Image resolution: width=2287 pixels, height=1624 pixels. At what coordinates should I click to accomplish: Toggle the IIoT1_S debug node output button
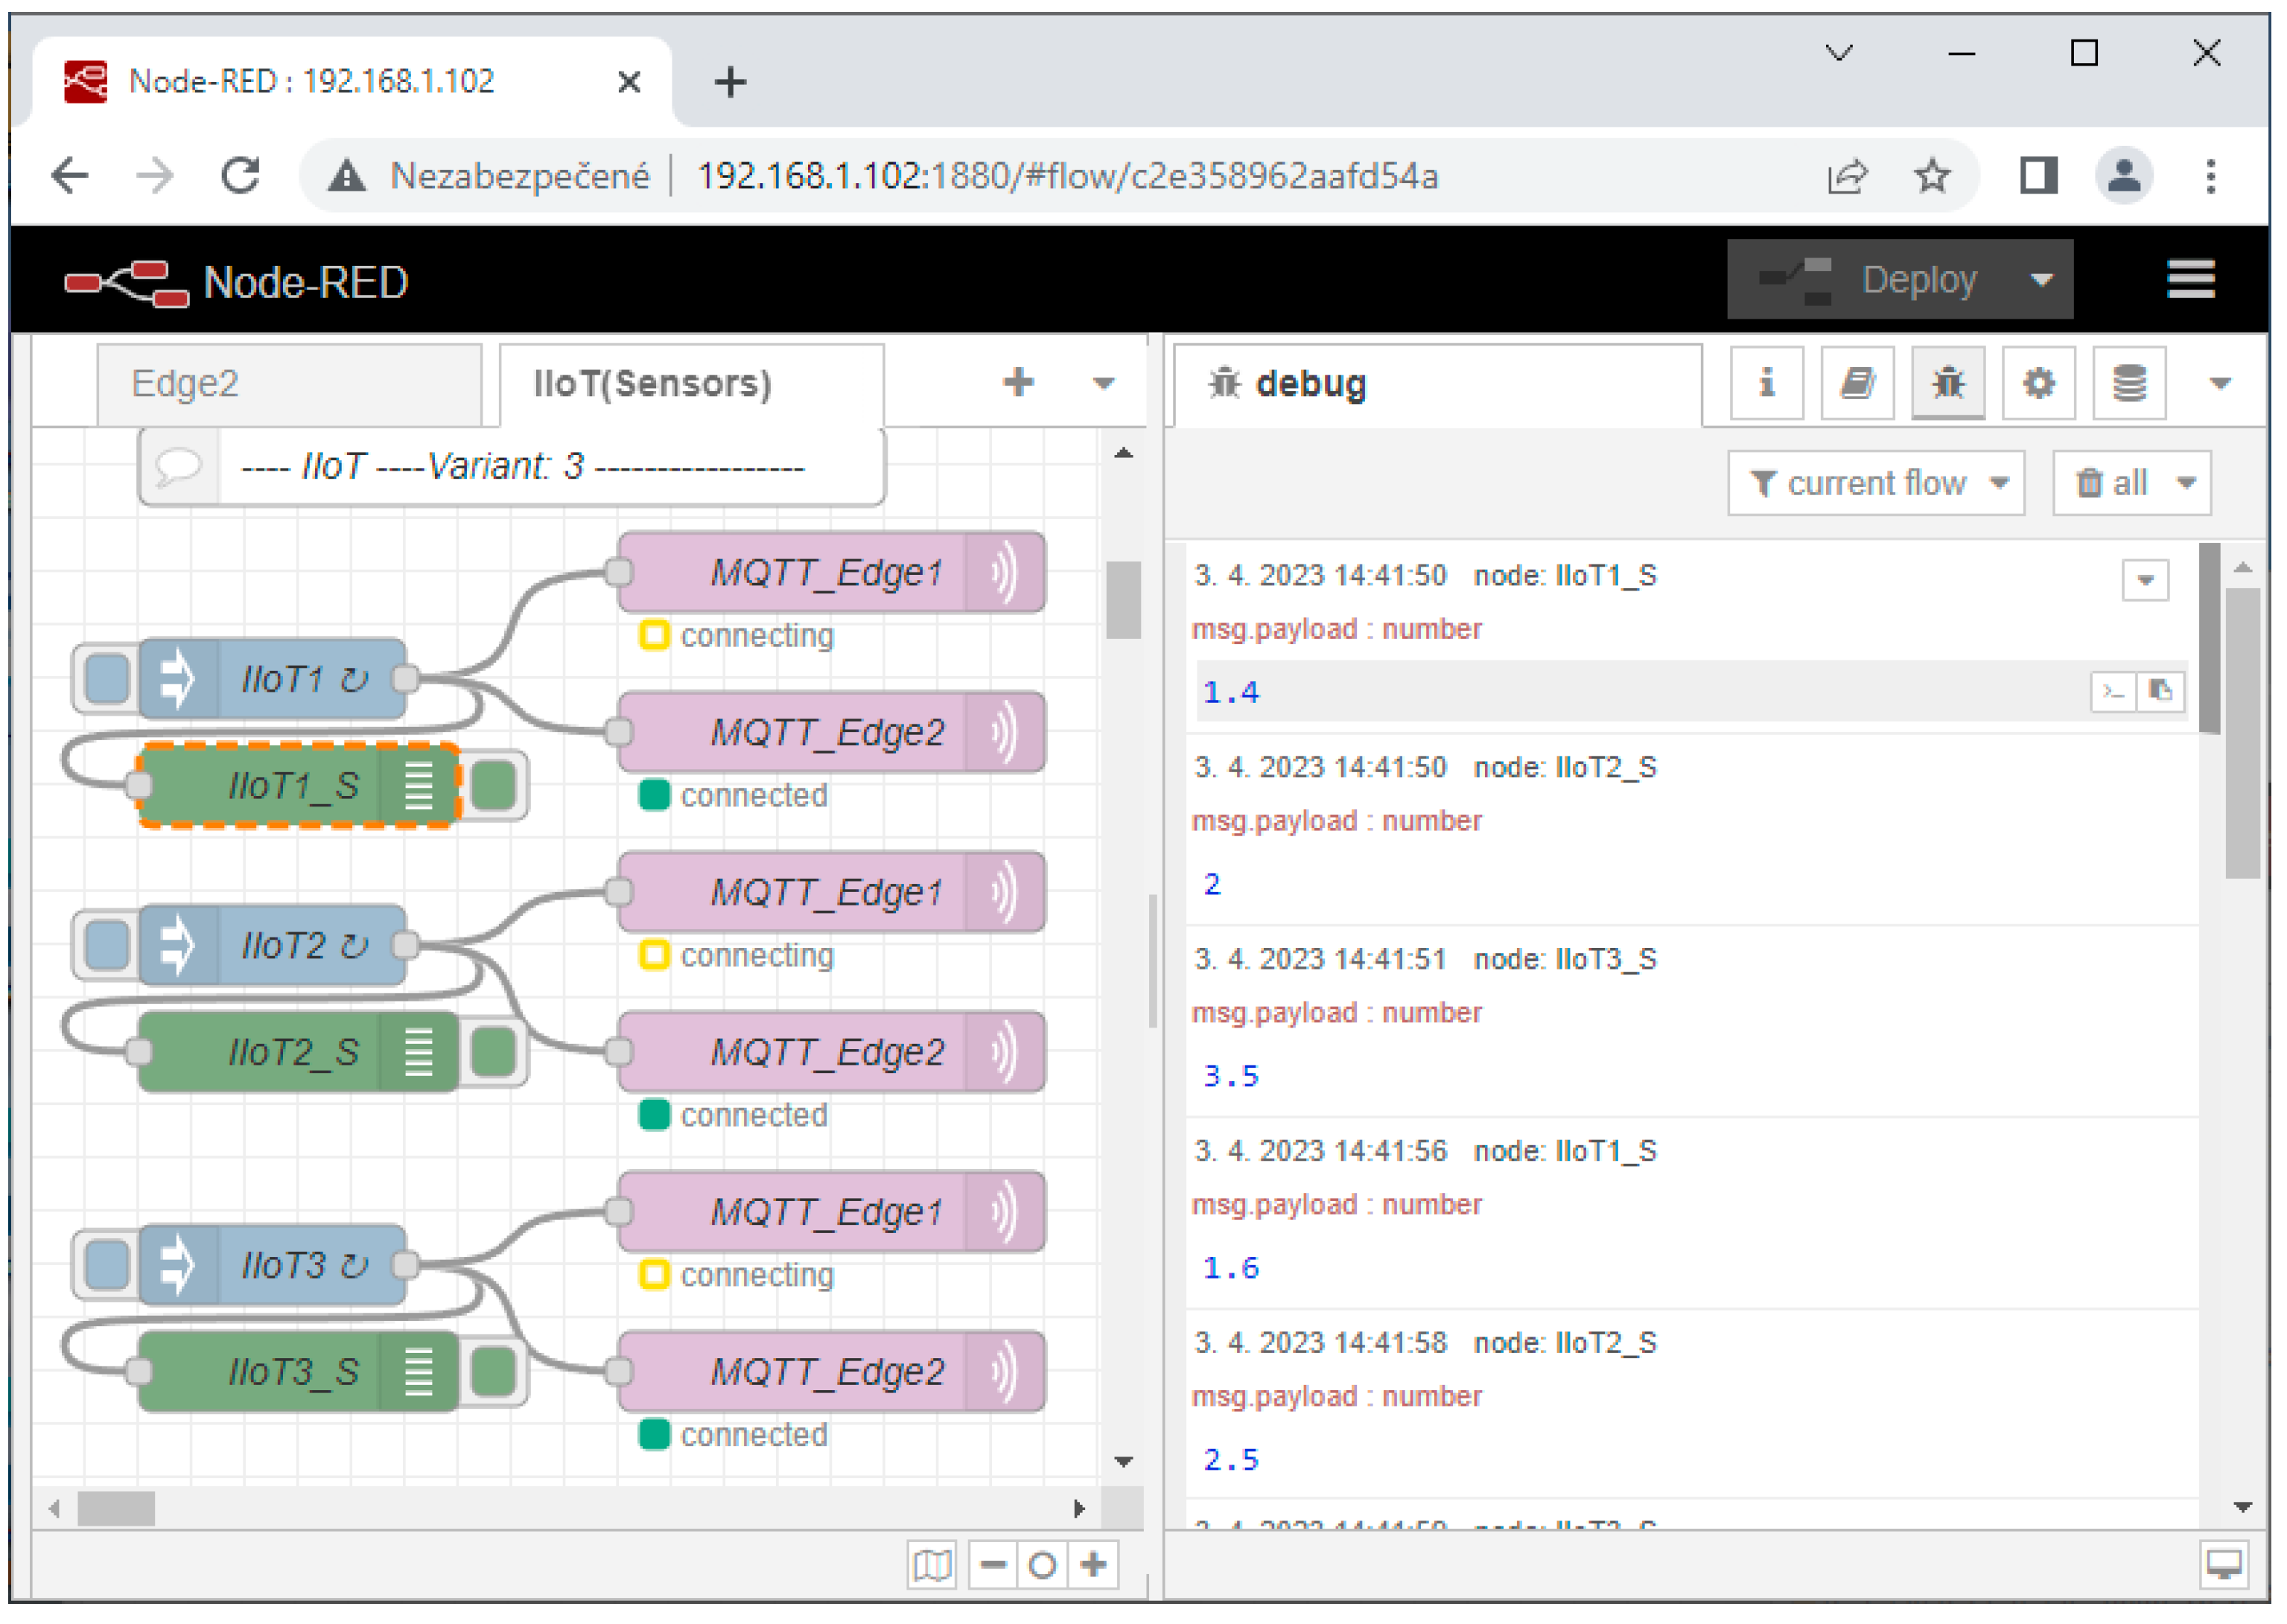494,786
